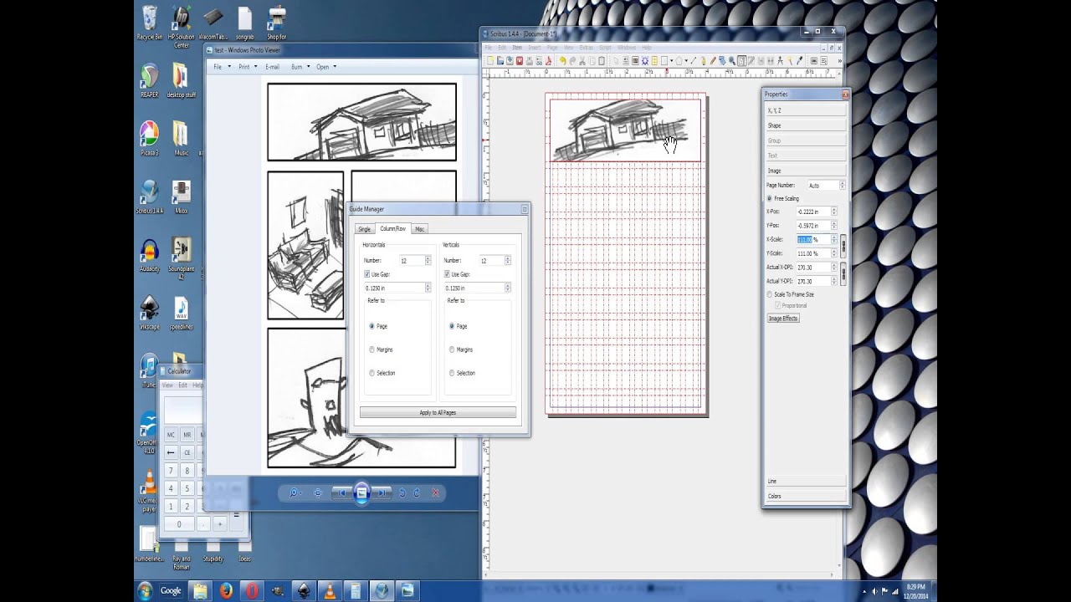Click the Image Effects button

pyautogui.click(x=783, y=319)
